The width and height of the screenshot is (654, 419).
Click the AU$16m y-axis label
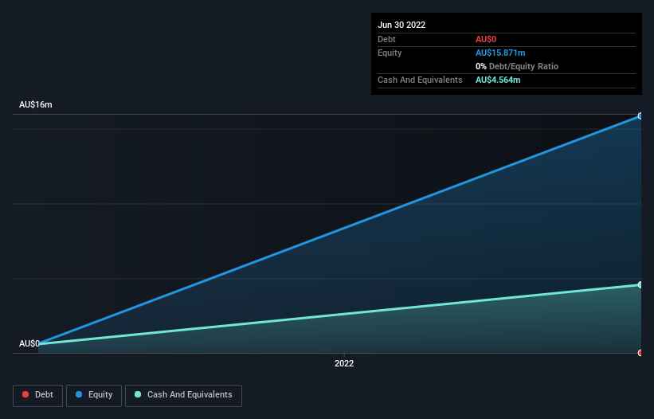[36, 104]
